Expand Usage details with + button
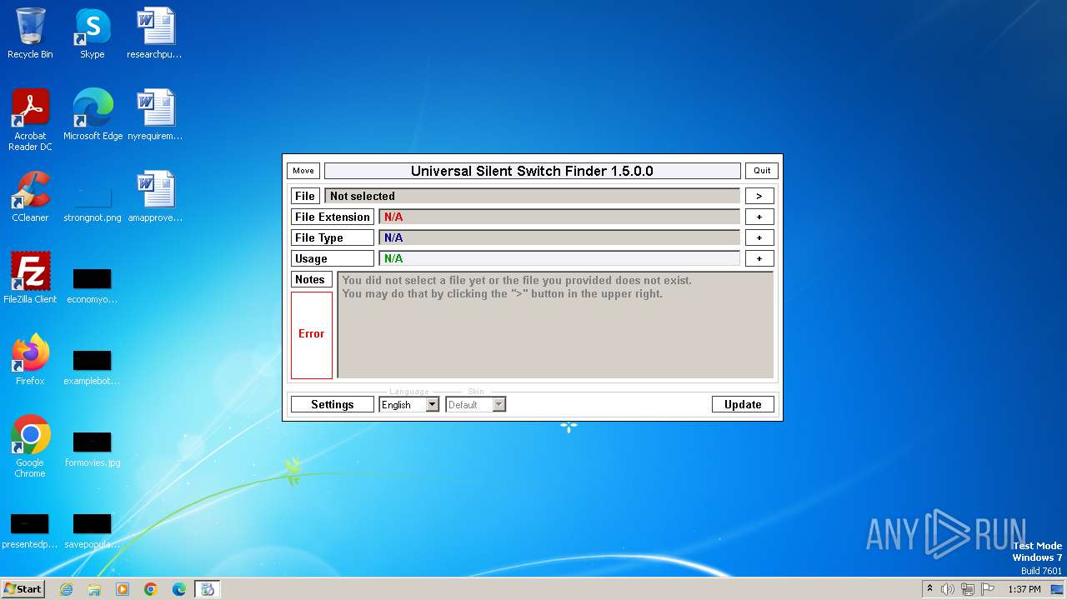 [759, 258]
